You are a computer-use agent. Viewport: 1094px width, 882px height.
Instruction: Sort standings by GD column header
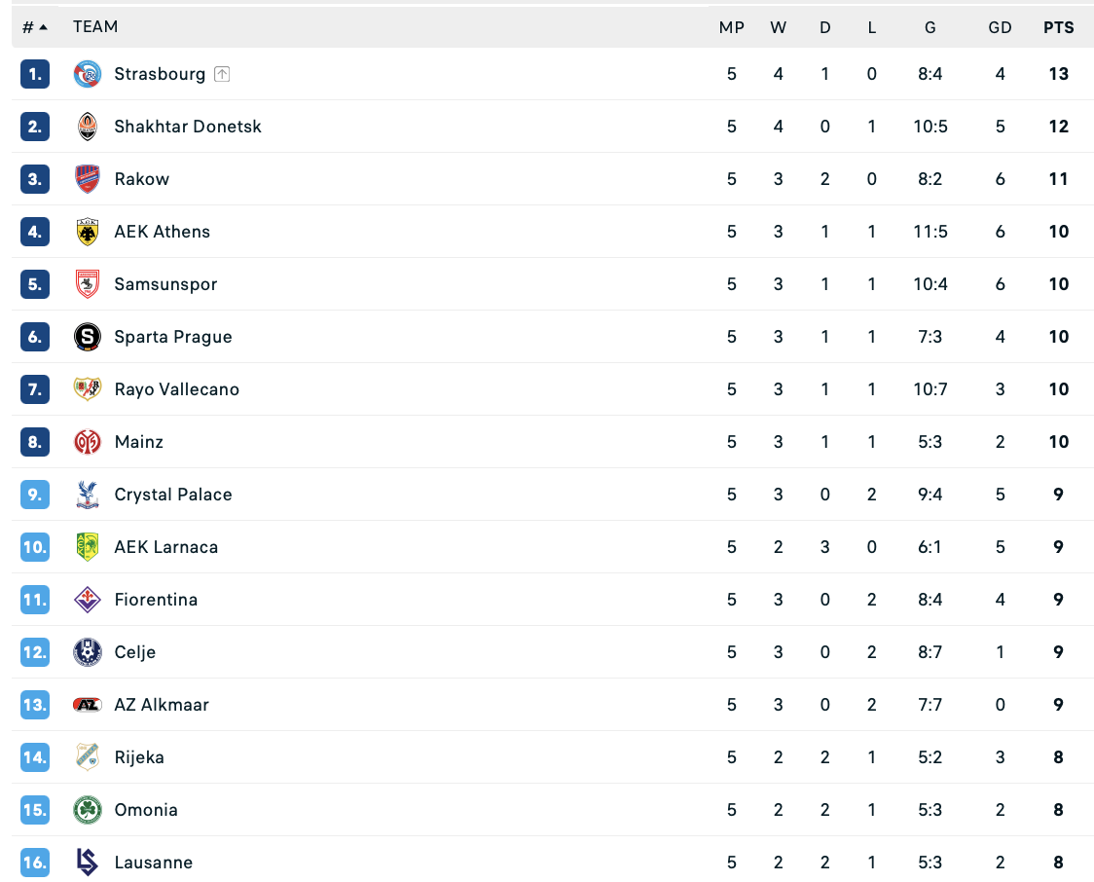pyautogui.click(x=1000, y=27)
